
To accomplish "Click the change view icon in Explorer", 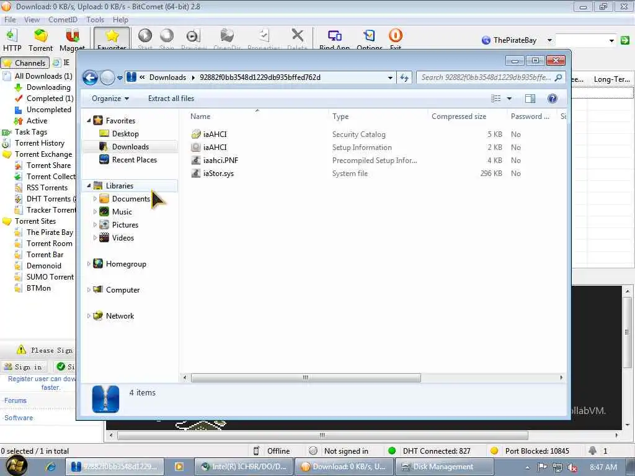I will click(x=495, y=99).
